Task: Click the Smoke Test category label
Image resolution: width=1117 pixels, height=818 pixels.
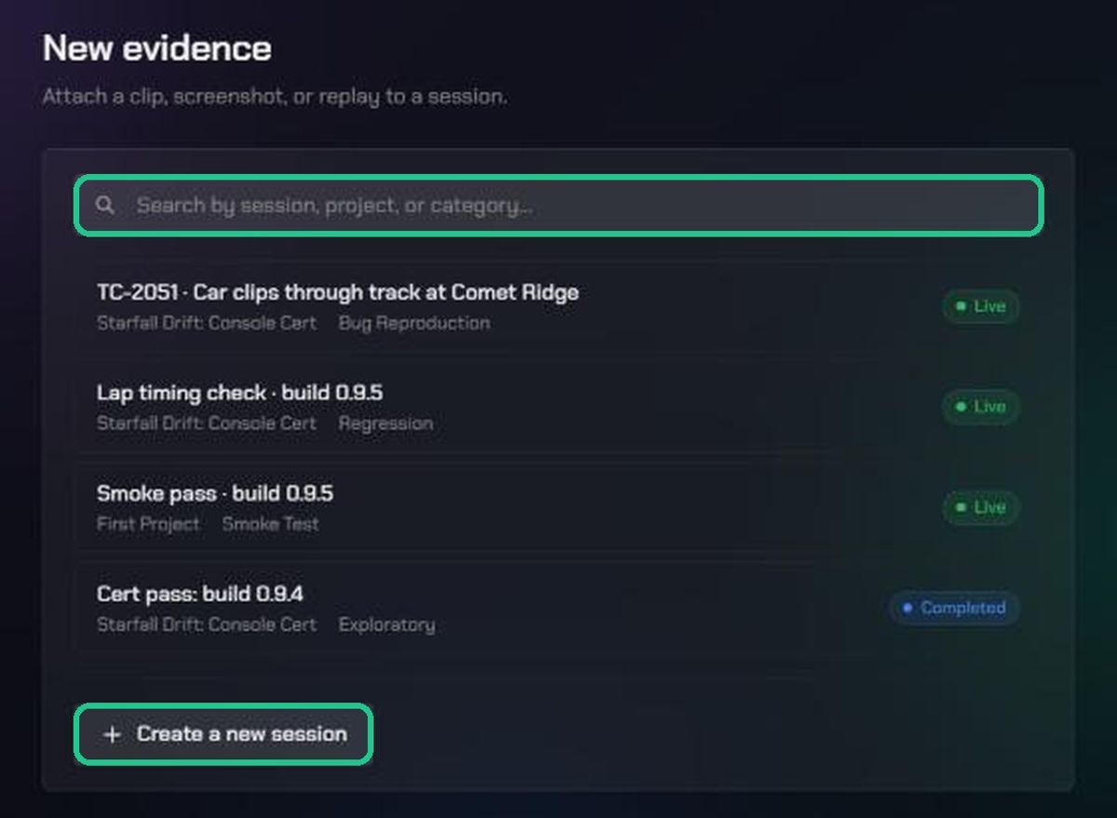Action: pyautogui.click(x=270, y=524)
